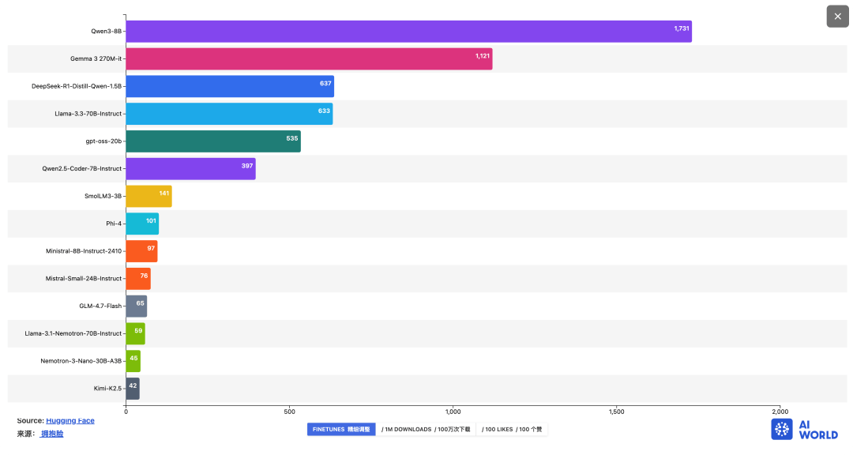This screenshot has height=455, width=853.
Task: Click the AI World snowflake logo icon
Action: 782,430
